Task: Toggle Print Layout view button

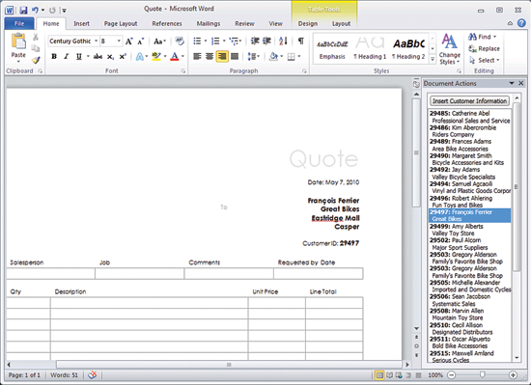Action: tap(379, 374)
